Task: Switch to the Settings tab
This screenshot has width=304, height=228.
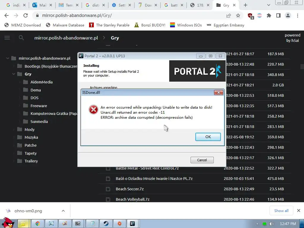Action: pos(121,5)
